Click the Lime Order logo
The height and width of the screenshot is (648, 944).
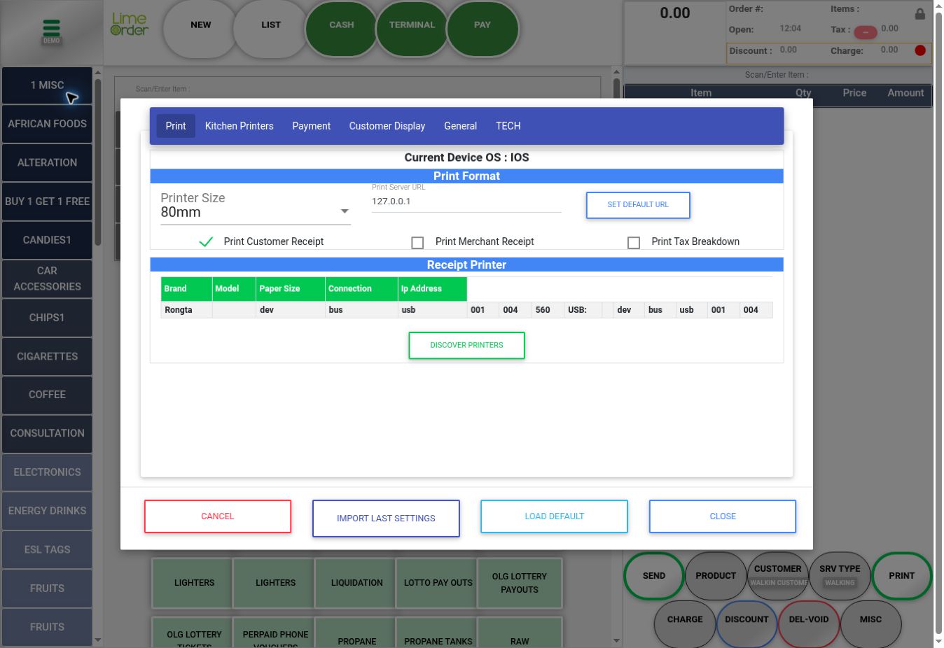point(130,24)
